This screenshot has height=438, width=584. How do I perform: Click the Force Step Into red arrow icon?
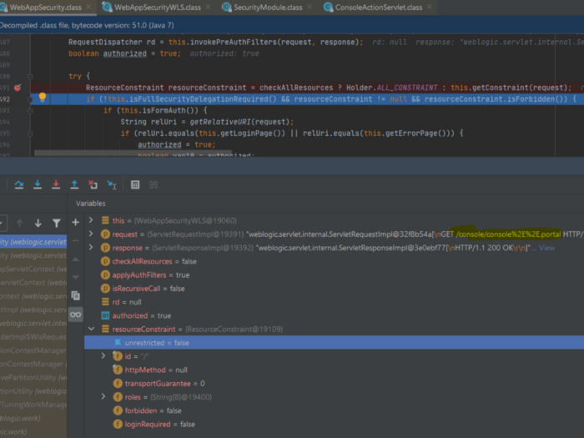56,184
